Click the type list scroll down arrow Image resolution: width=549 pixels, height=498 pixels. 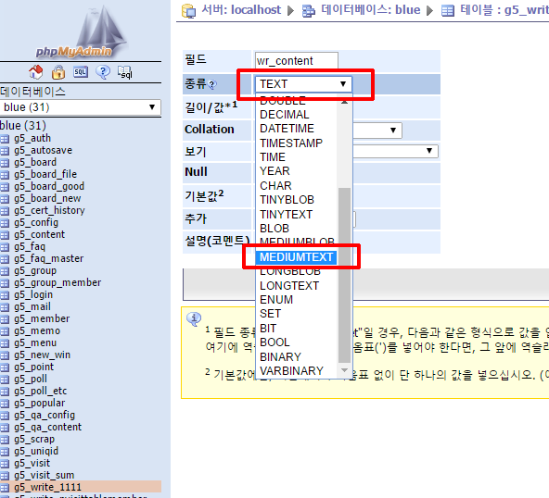click(x=345, y=370)
